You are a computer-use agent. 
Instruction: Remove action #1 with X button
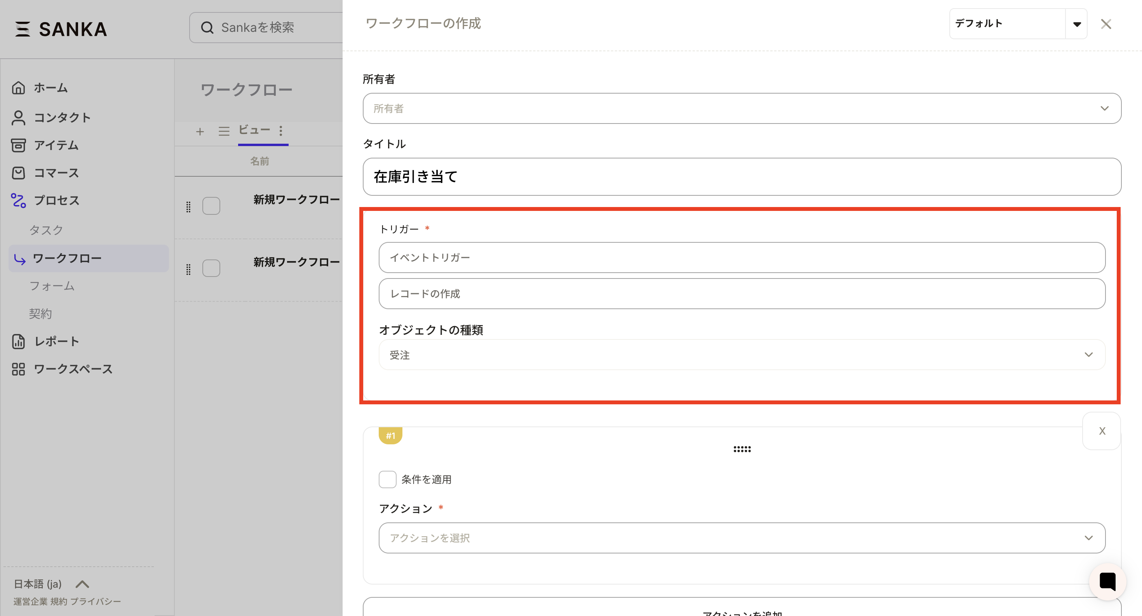point(1102,431)
